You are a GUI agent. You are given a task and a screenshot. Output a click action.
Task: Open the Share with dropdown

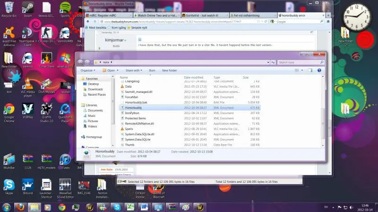(134, 70)
